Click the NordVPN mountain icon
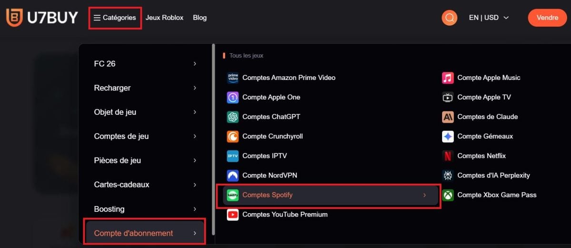The width and height of the screenshot is (571, 248). click(233, 175)
